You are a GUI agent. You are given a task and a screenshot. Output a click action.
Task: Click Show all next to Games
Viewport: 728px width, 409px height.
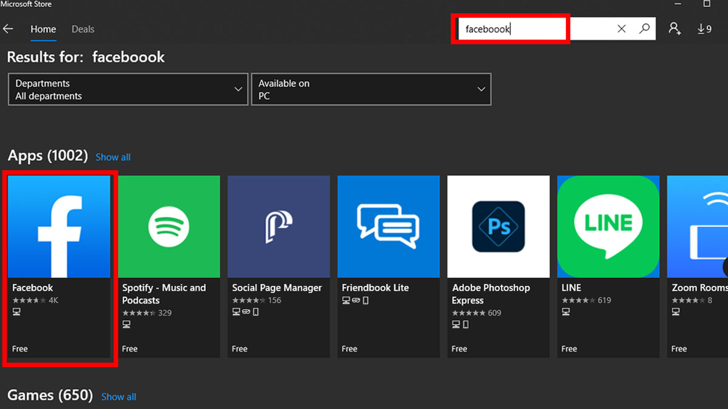pyautogui.click(x=118, y=397)
